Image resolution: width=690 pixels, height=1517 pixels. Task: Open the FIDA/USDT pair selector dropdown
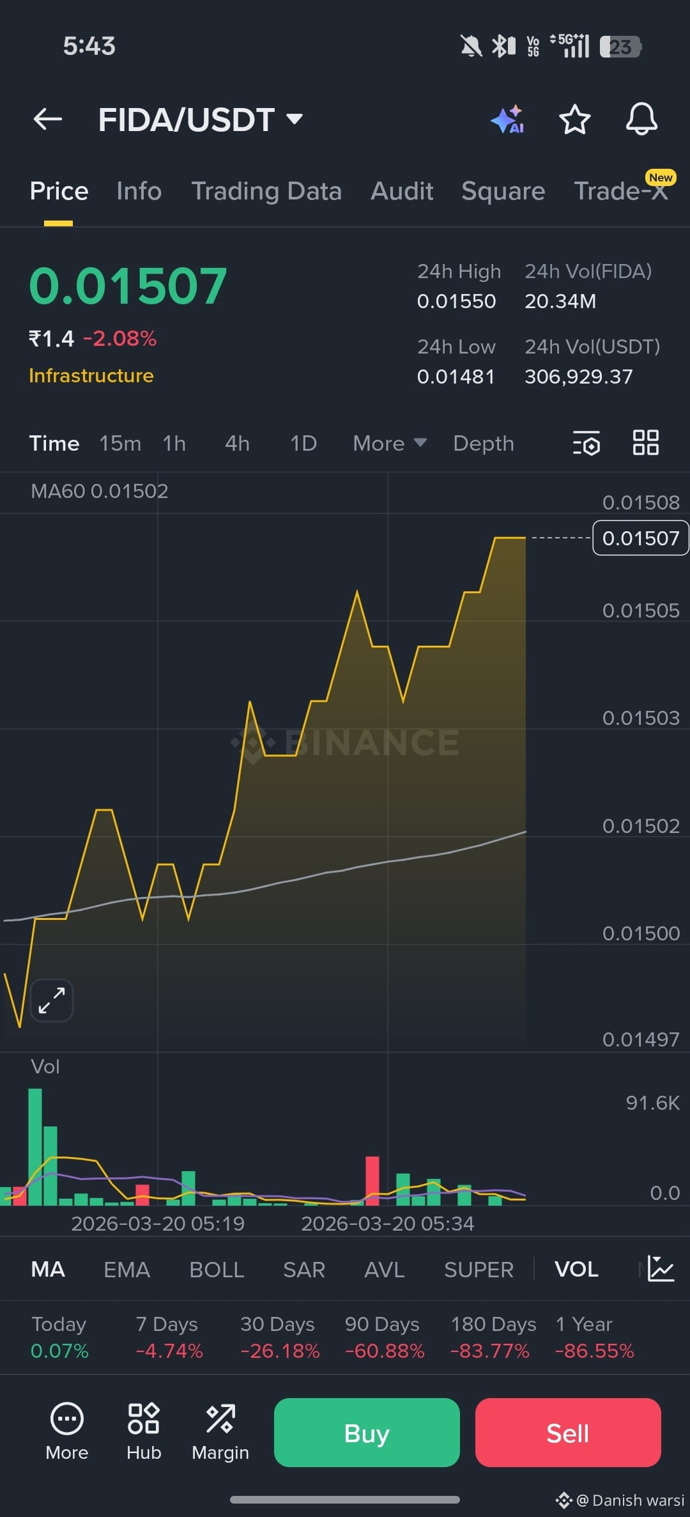point(200,120)
